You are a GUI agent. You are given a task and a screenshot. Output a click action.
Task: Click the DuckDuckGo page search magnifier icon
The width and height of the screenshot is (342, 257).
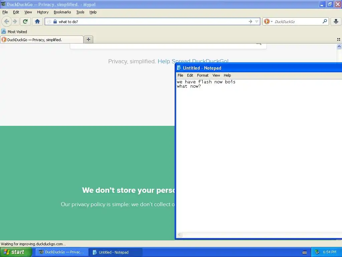tap(259, 44)
